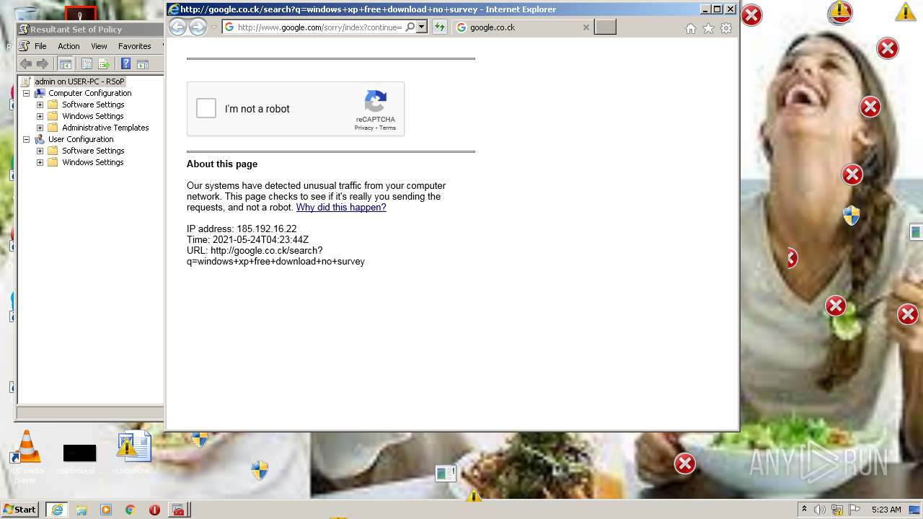Open the address bar autocomplete dropdown
The width and height of the screenshot is (923, 519).
(422, 27)
